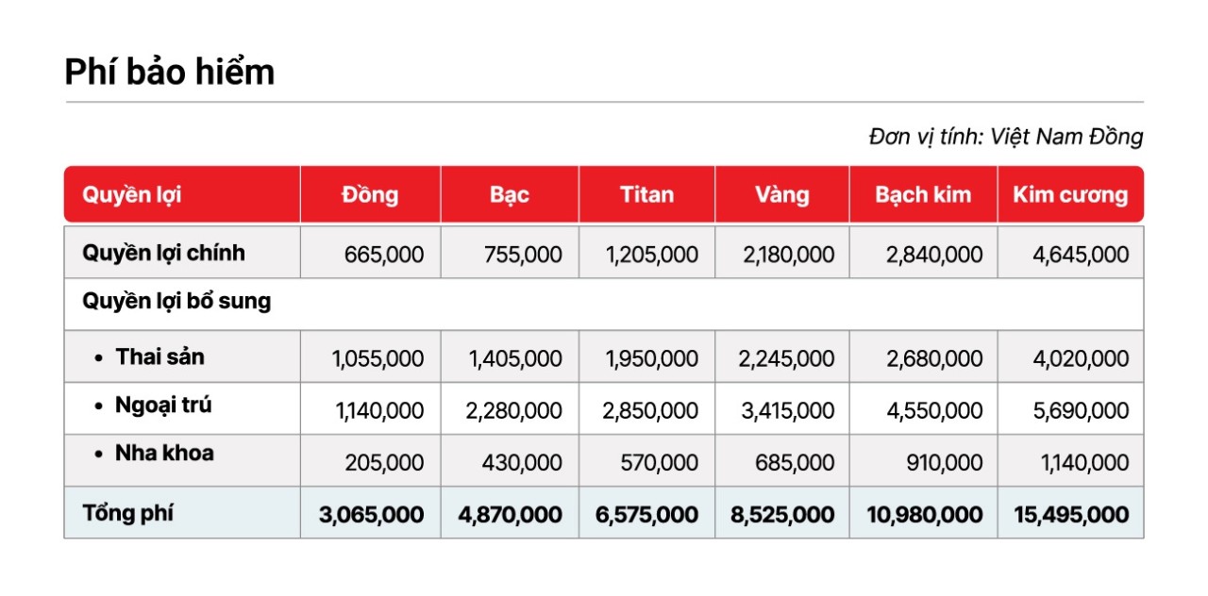Click the "Quyền lợi bổ sung" section row
Viewport: 1208px width, 596px height.
[177, 303]
